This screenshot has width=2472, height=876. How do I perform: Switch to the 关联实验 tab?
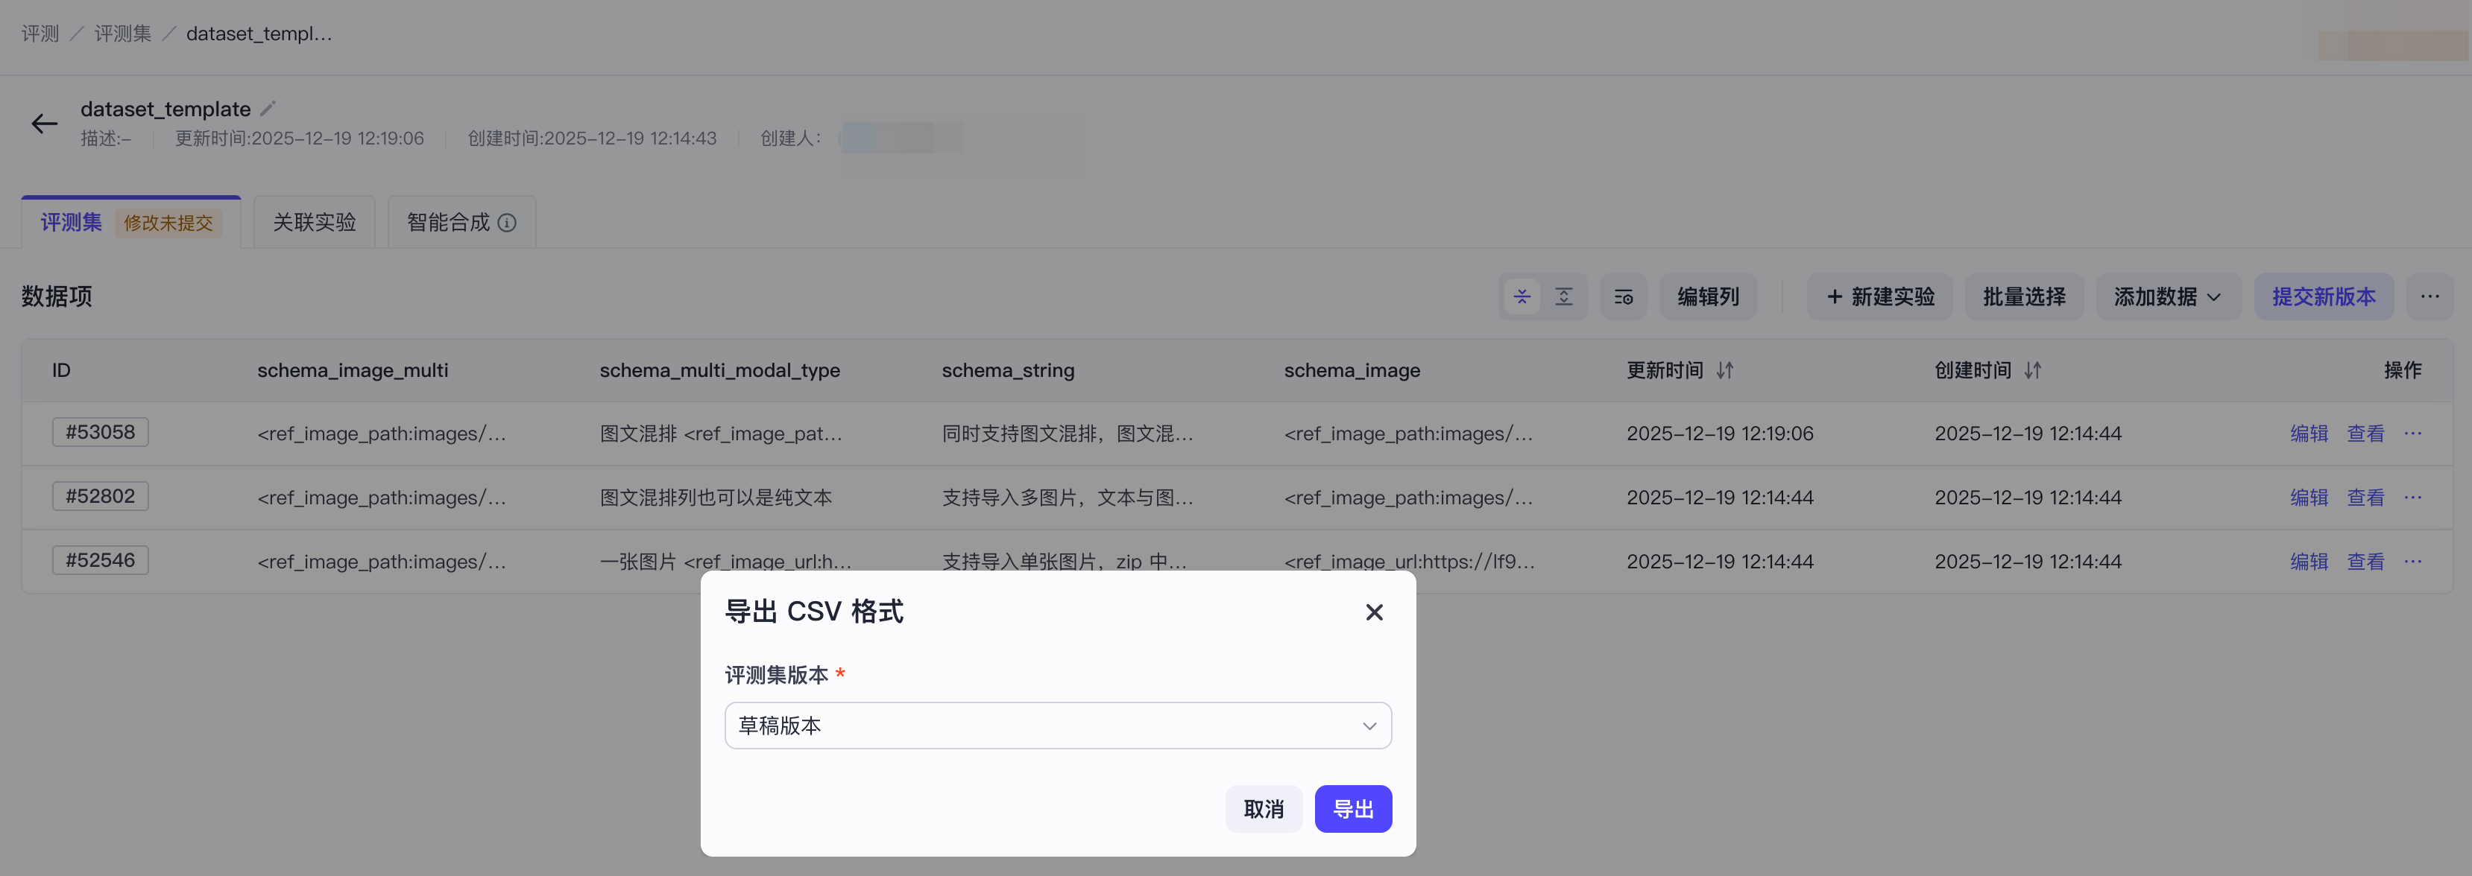pos(314,223)
